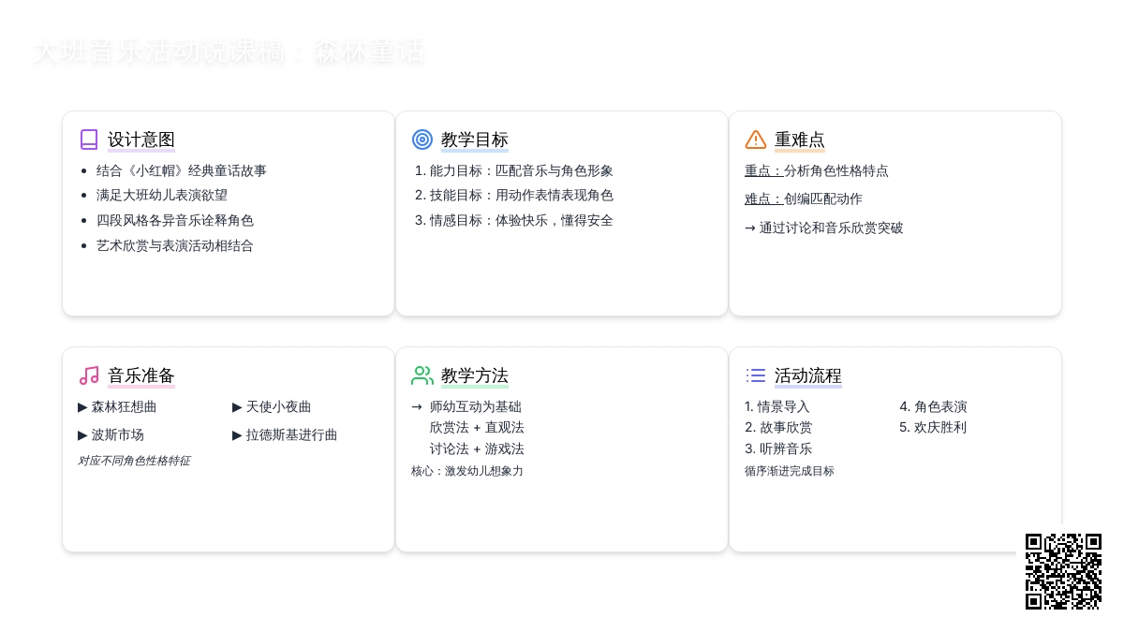Click the 活动流程 heading text

[808, 375]
